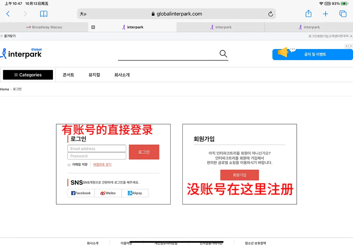This screenshot has width=353, height=245.
Task: Click the Password field
Action: click(97, 156)
